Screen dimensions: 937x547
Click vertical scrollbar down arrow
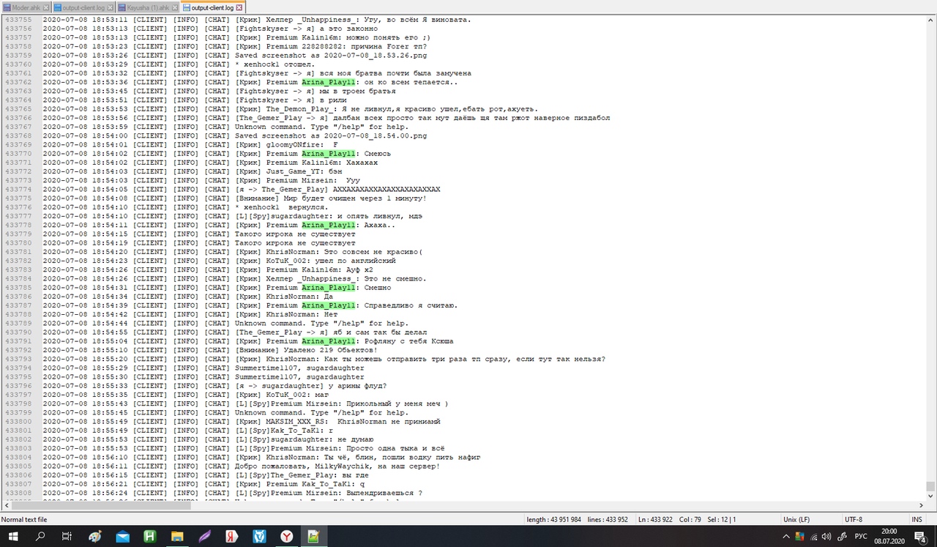pyautogui.click(x=930, y=496)
